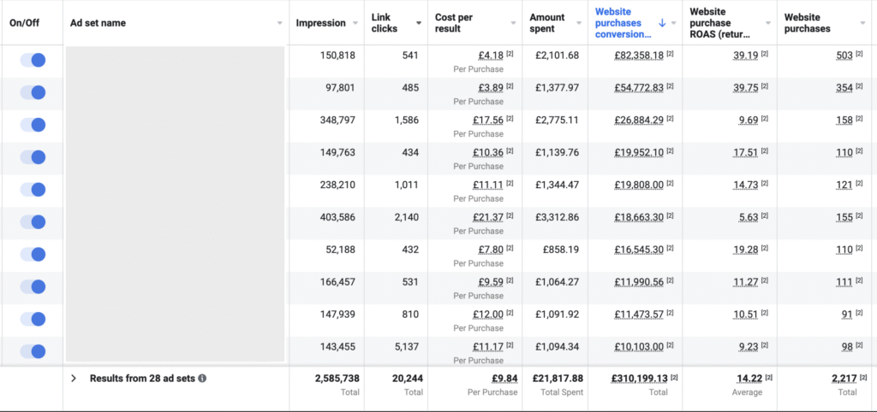Click the underlined £21.37 cost per result
The height and width of the screenshot is (412, 877).
click(x=489, y=218)
